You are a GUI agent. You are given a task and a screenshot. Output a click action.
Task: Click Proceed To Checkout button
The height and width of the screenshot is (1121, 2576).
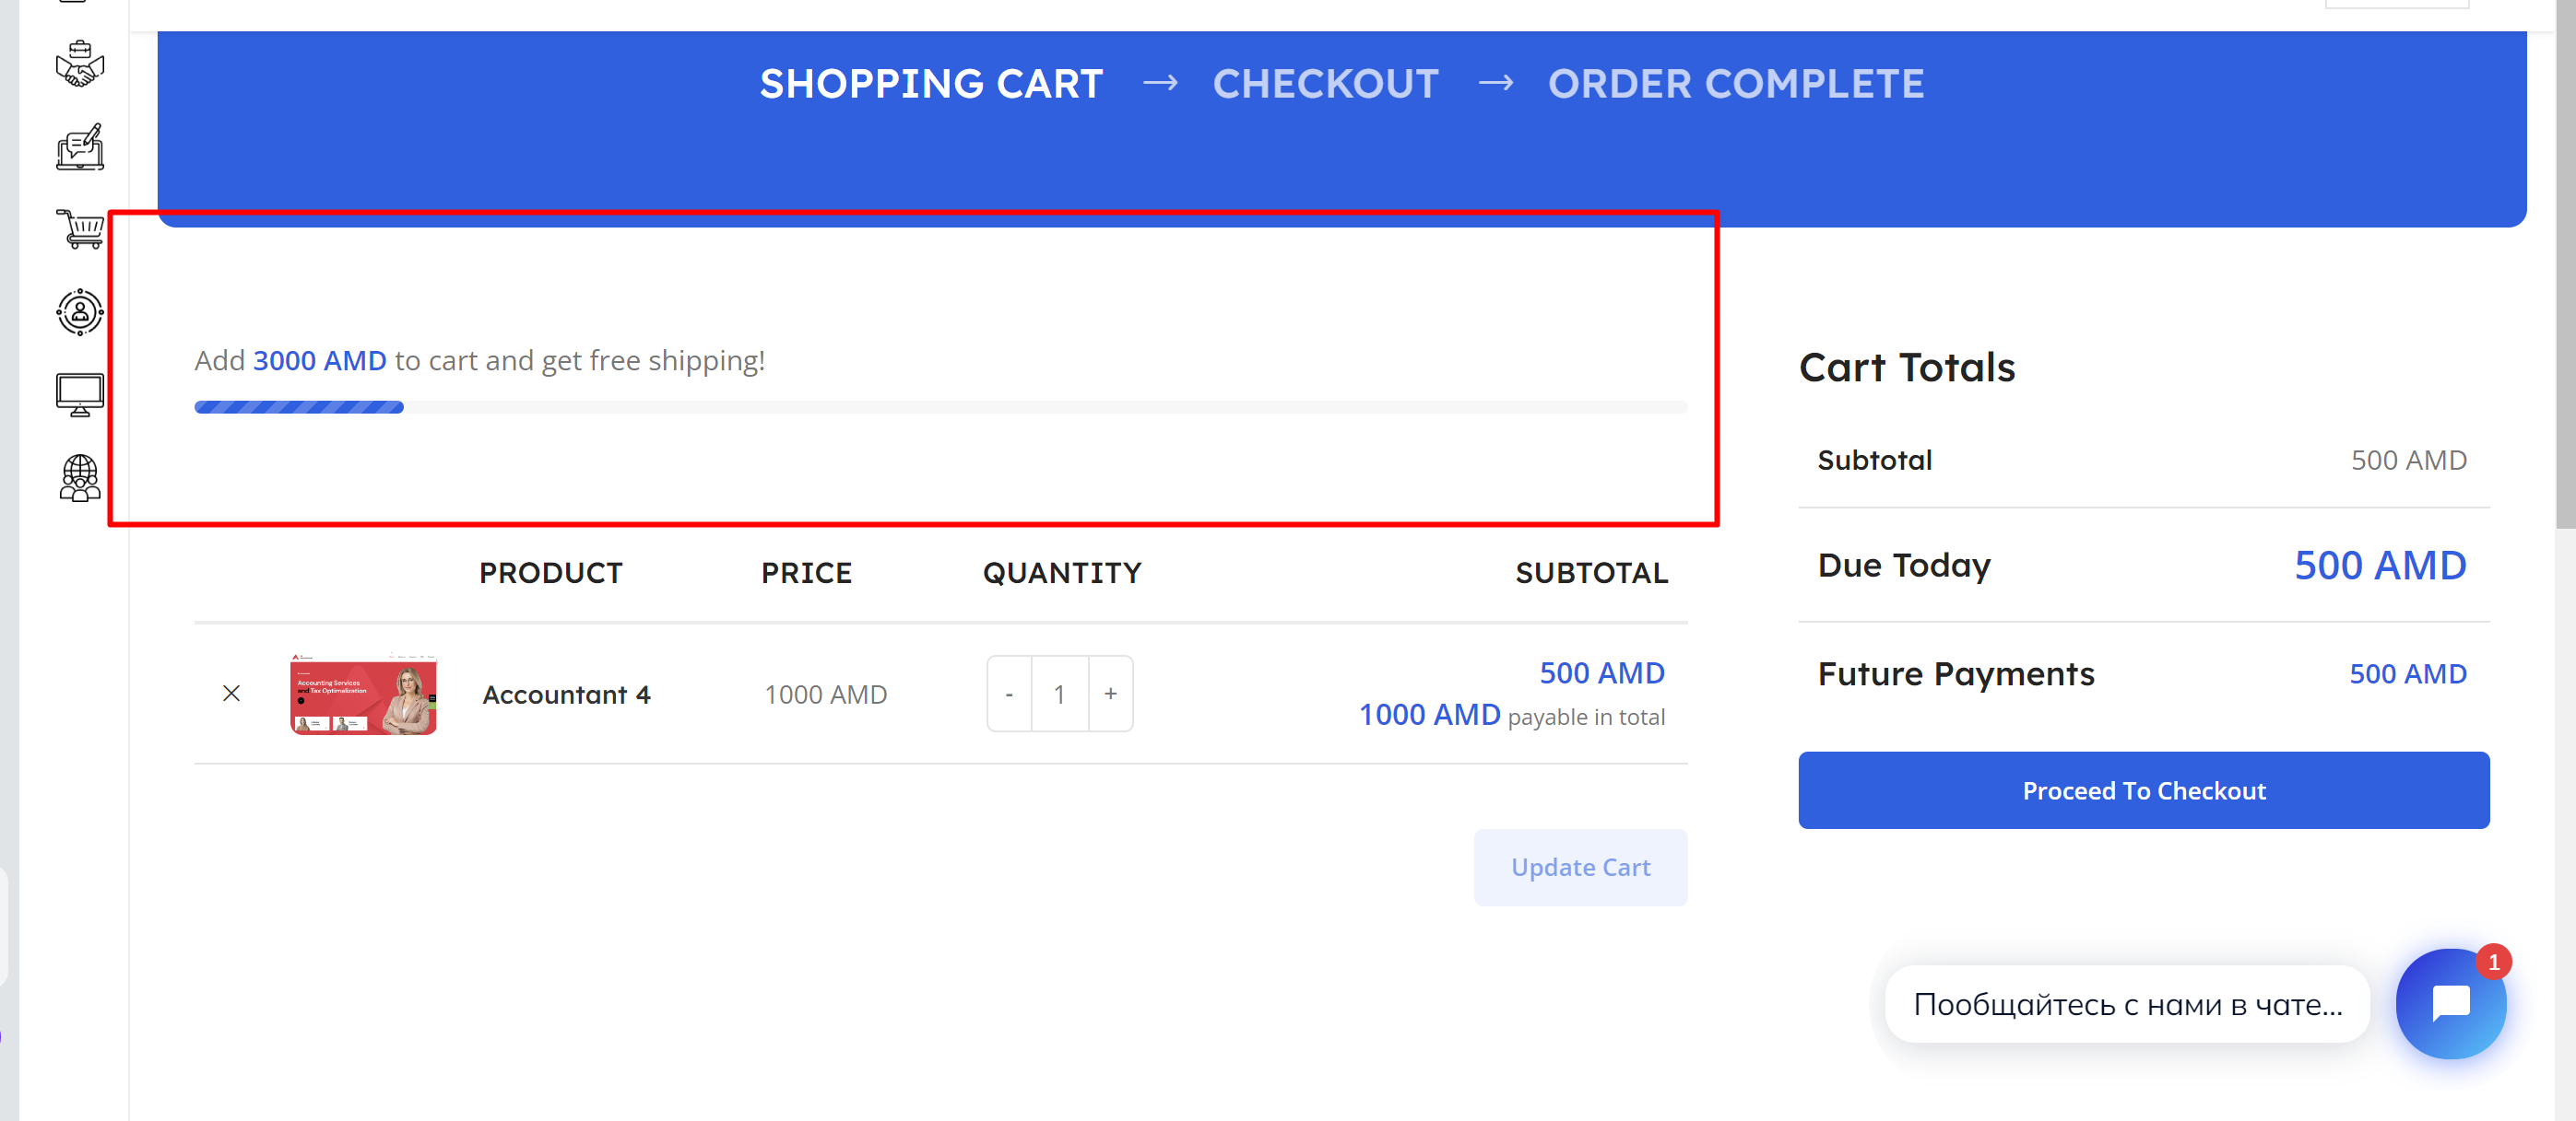(2144, 790)
